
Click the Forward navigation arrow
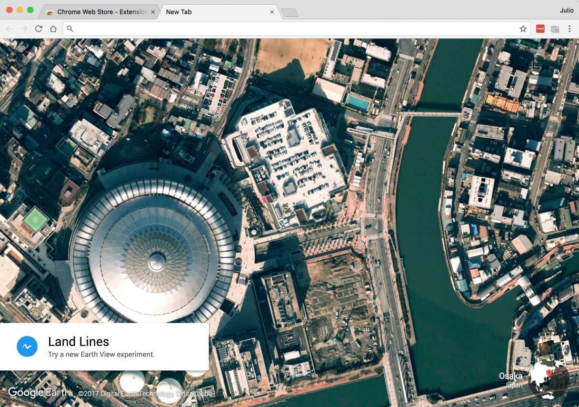[24, 29]
